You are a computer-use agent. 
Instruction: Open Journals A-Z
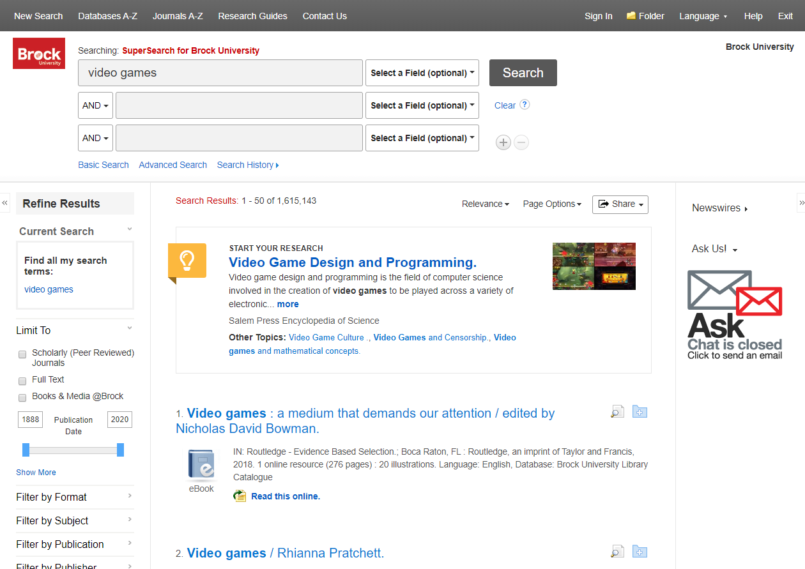(x=178, y=16)
